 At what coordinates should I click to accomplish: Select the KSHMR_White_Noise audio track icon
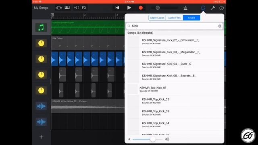click(x=41, y=106)
